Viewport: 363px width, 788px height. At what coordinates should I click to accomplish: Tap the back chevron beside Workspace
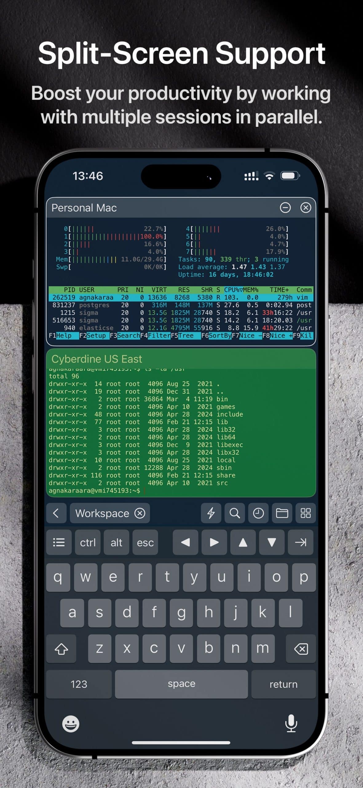[56, 513]
